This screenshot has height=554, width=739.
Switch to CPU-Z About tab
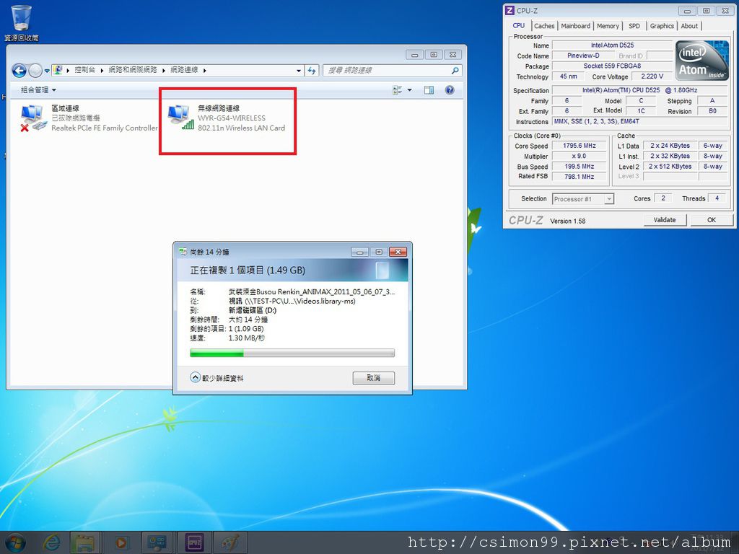click(x=689, y=26)
